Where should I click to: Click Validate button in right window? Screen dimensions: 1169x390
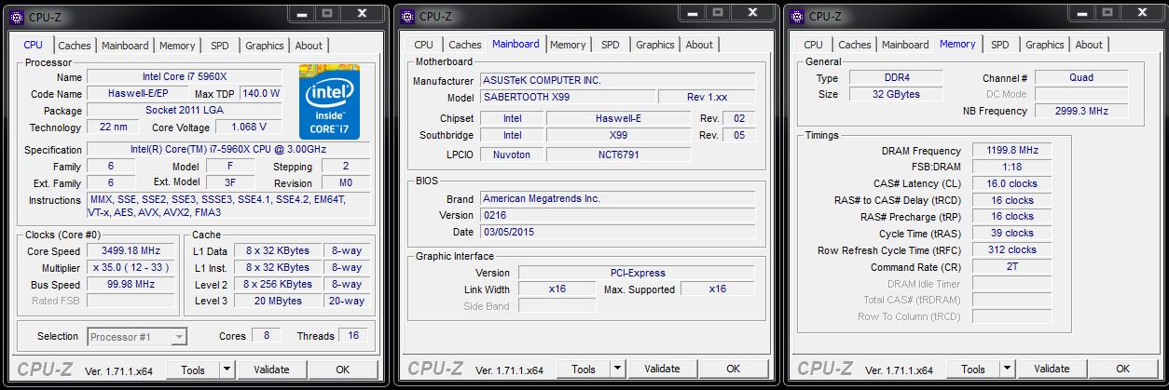pyautogui.click(x=1052, y=370)
